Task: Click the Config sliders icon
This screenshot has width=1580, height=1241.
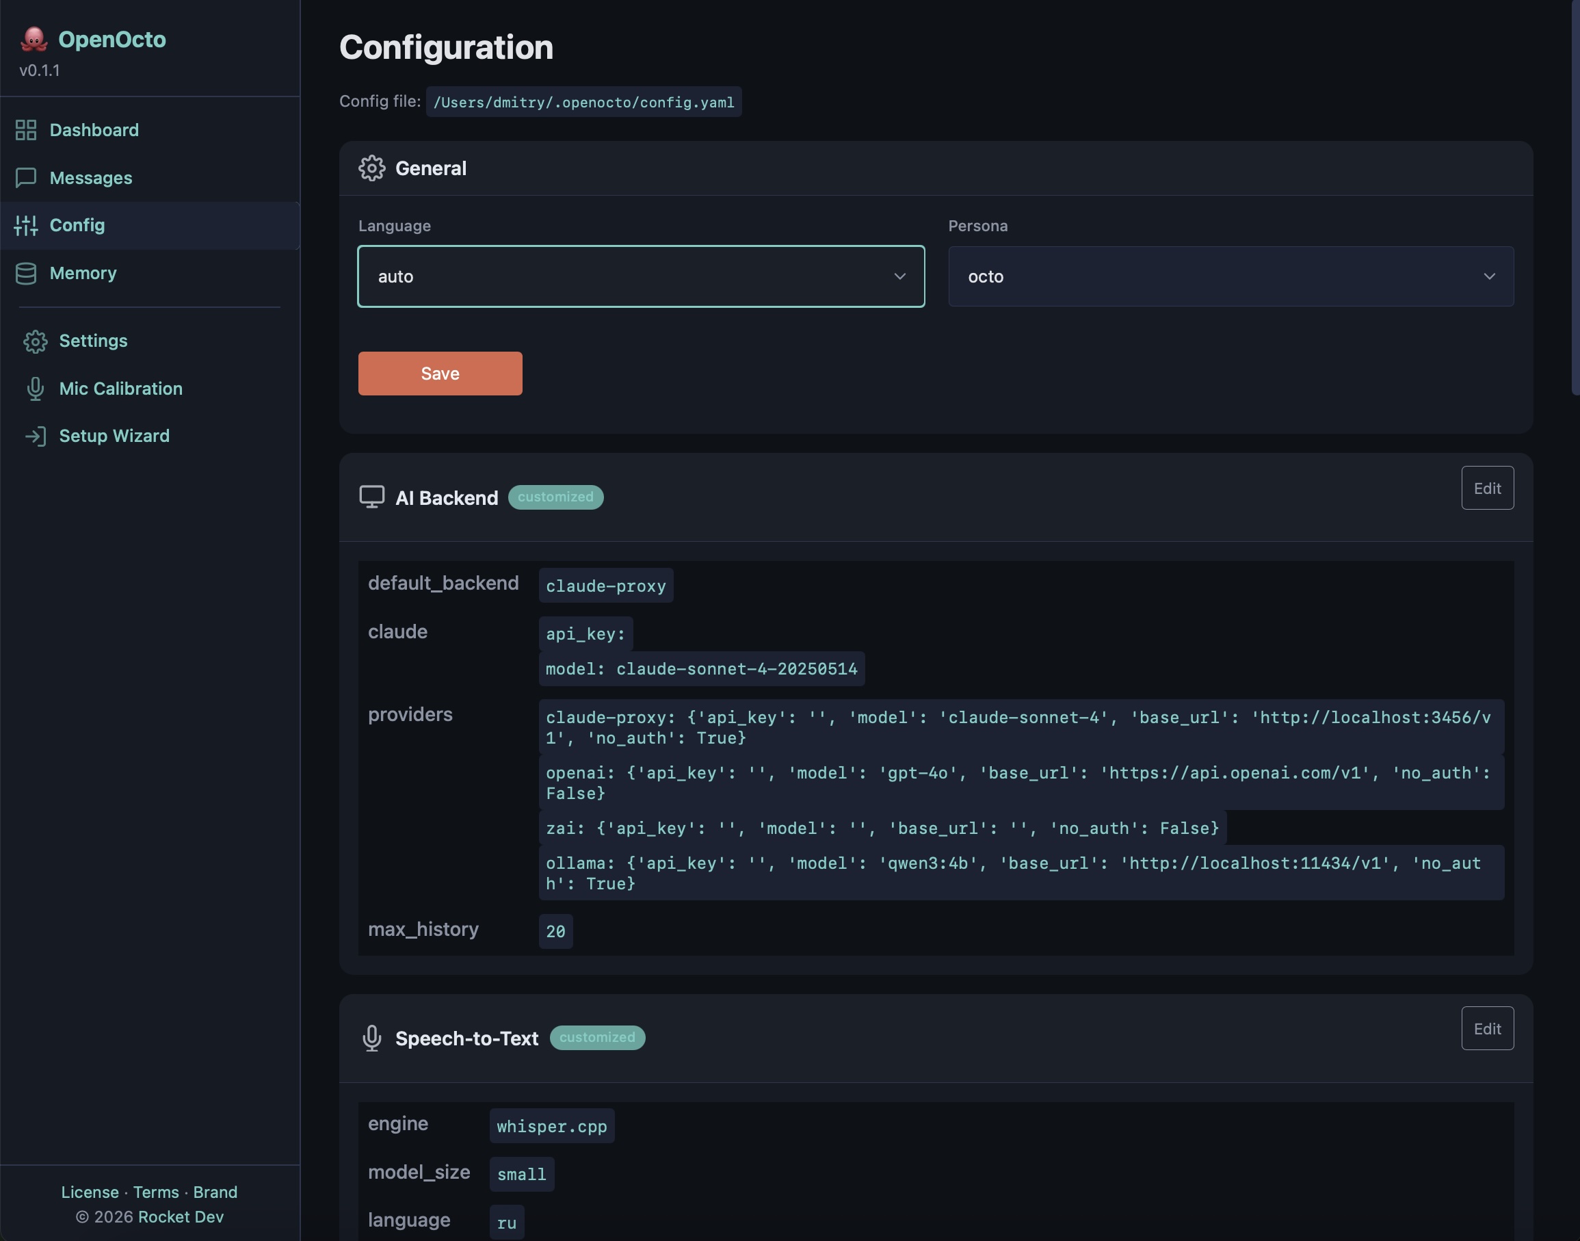Action: pyautogui.click(x=26, y=225)
